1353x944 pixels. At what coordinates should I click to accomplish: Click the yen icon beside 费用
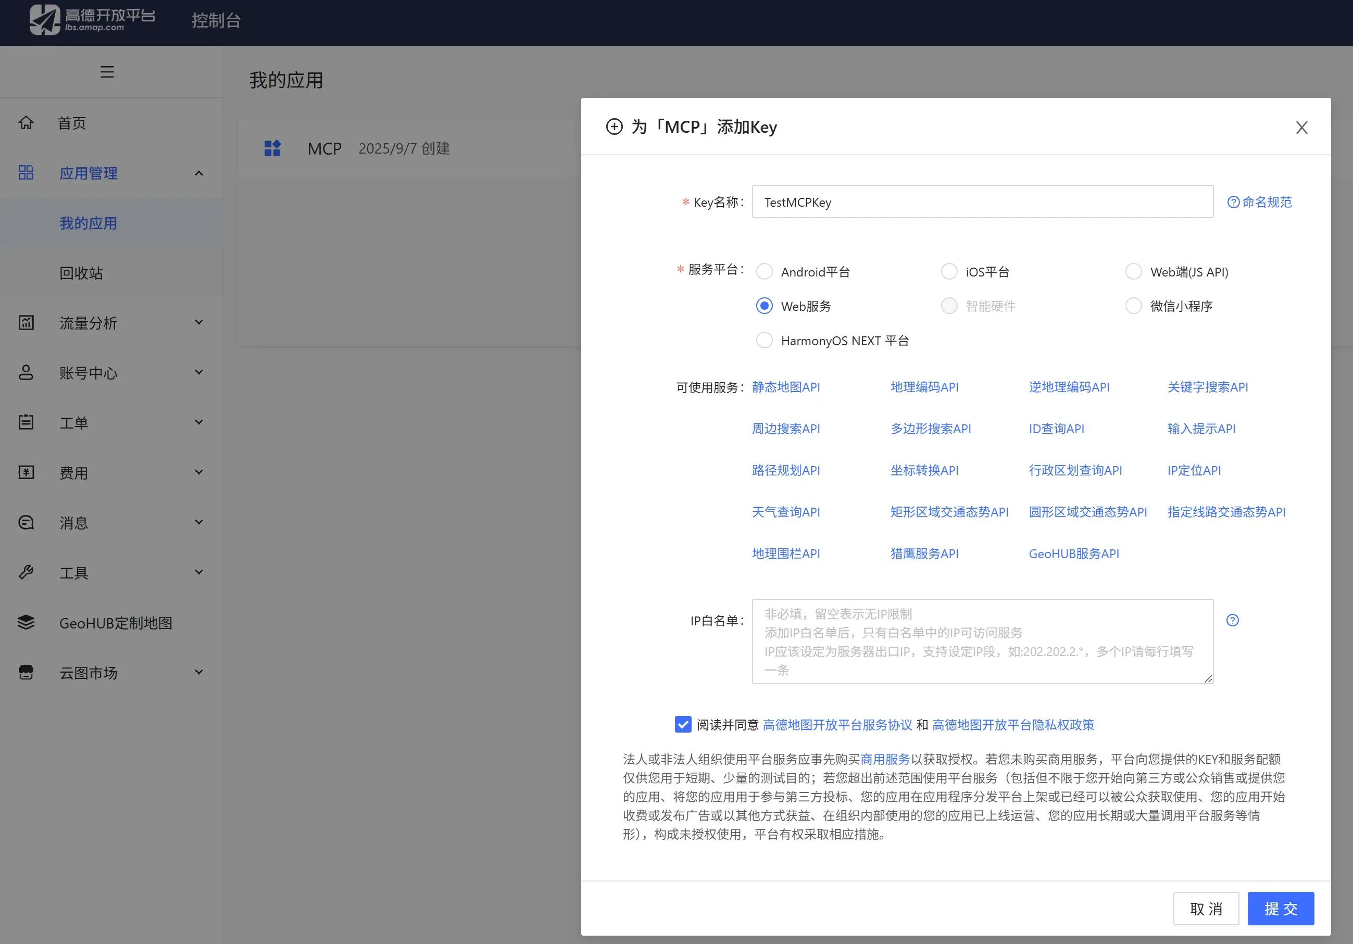(x=26, y=473)
